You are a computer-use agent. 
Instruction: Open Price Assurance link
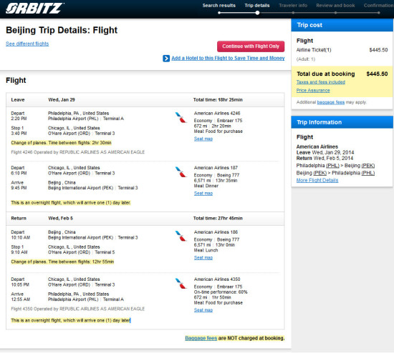(313, 90)
